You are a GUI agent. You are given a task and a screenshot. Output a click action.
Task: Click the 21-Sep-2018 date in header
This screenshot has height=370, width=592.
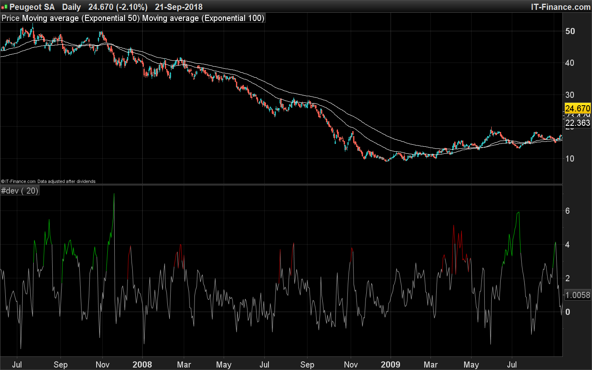pos(179,7)
